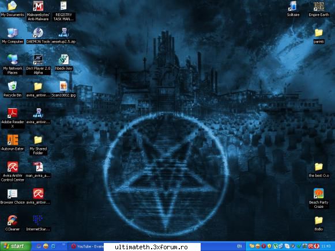Launch Beach Party Craze shortcut
Viewport: 335px width, 251px height.
click(x=318, y=199)
